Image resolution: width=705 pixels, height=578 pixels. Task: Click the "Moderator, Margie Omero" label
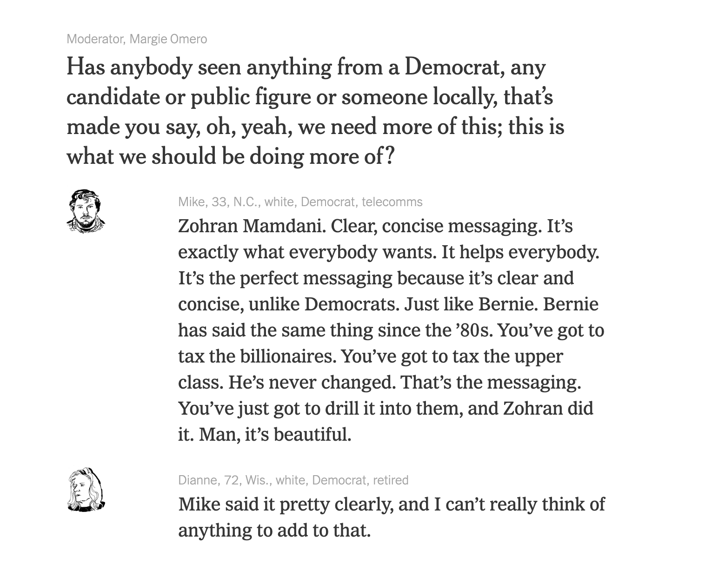137,39
